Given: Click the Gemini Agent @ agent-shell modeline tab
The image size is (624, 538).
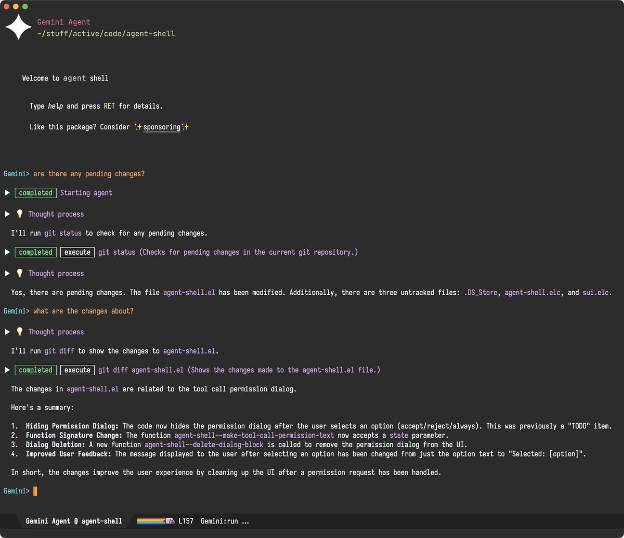Looking at the screenshot, I should [74, 521].
